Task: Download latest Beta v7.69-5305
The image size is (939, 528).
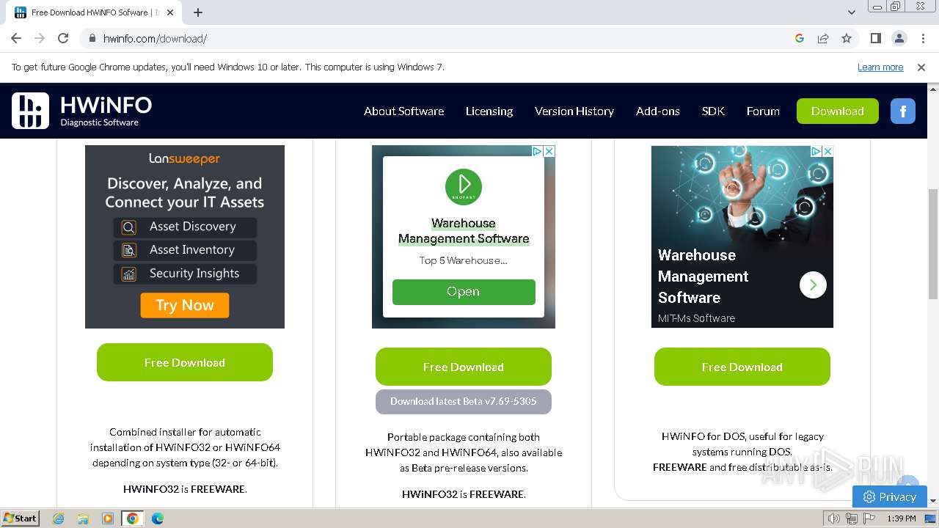Action: pyautogui.click(x=464, y=402)
